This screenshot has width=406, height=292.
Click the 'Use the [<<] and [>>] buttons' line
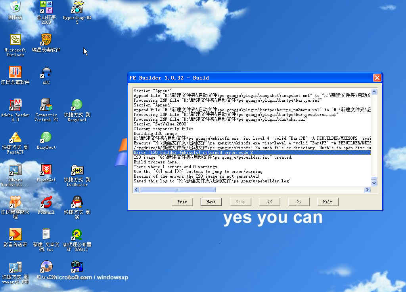pos(199,172)
